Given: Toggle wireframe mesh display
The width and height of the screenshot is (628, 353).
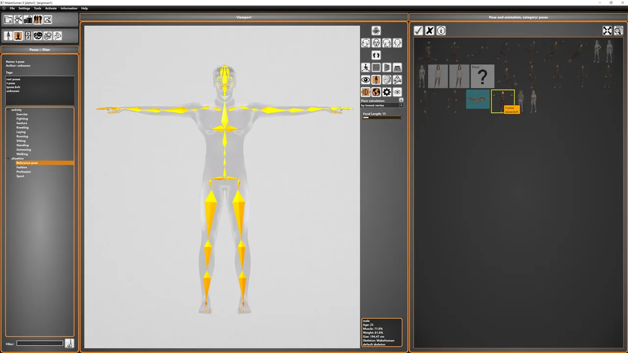Looking at the screenshot, I should (x=387, y=79).
